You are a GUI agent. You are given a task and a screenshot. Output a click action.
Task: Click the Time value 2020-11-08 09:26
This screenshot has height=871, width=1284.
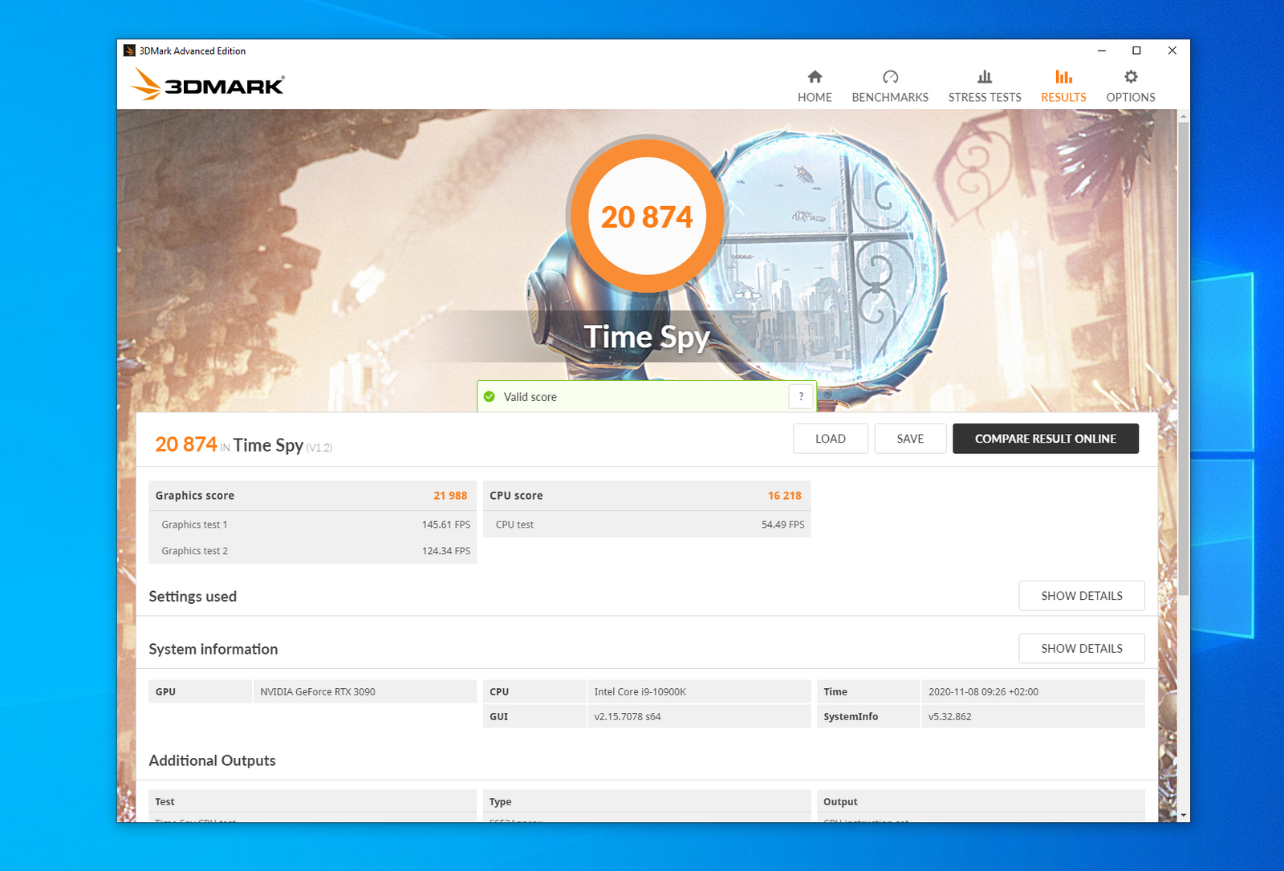983,691
